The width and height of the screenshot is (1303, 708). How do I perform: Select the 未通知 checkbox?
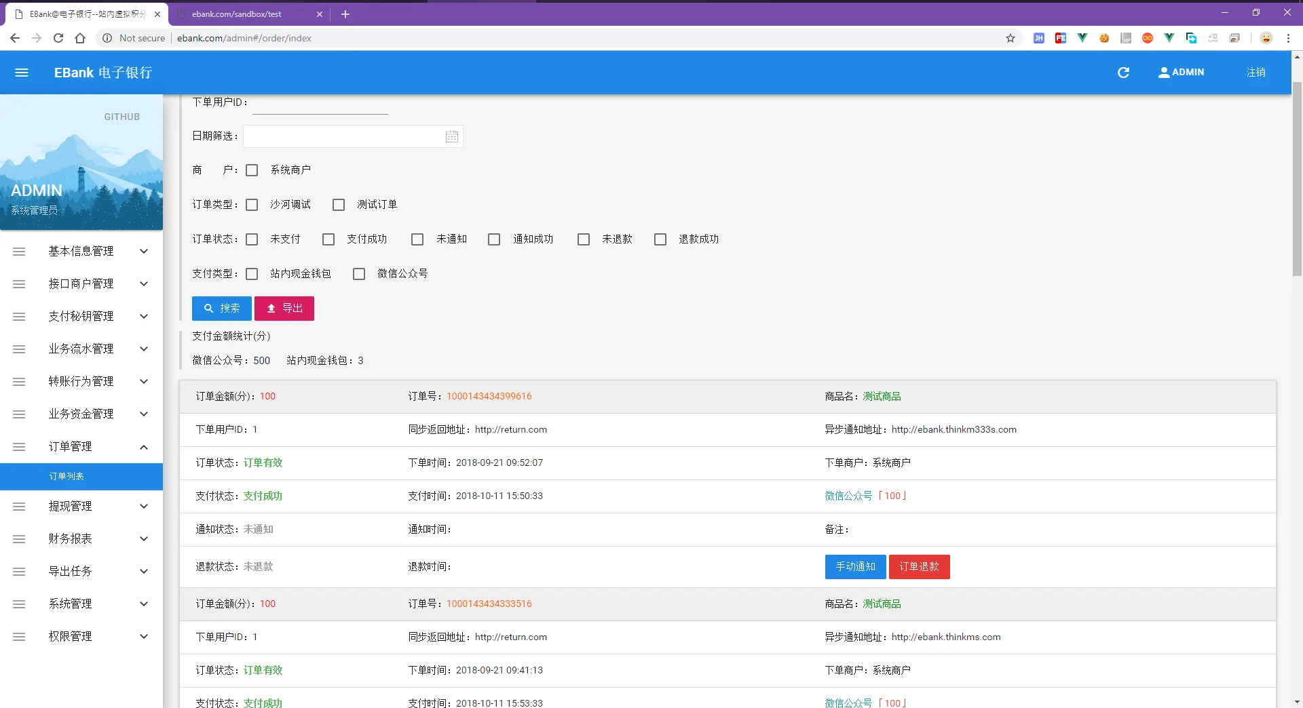coord(417,239)
